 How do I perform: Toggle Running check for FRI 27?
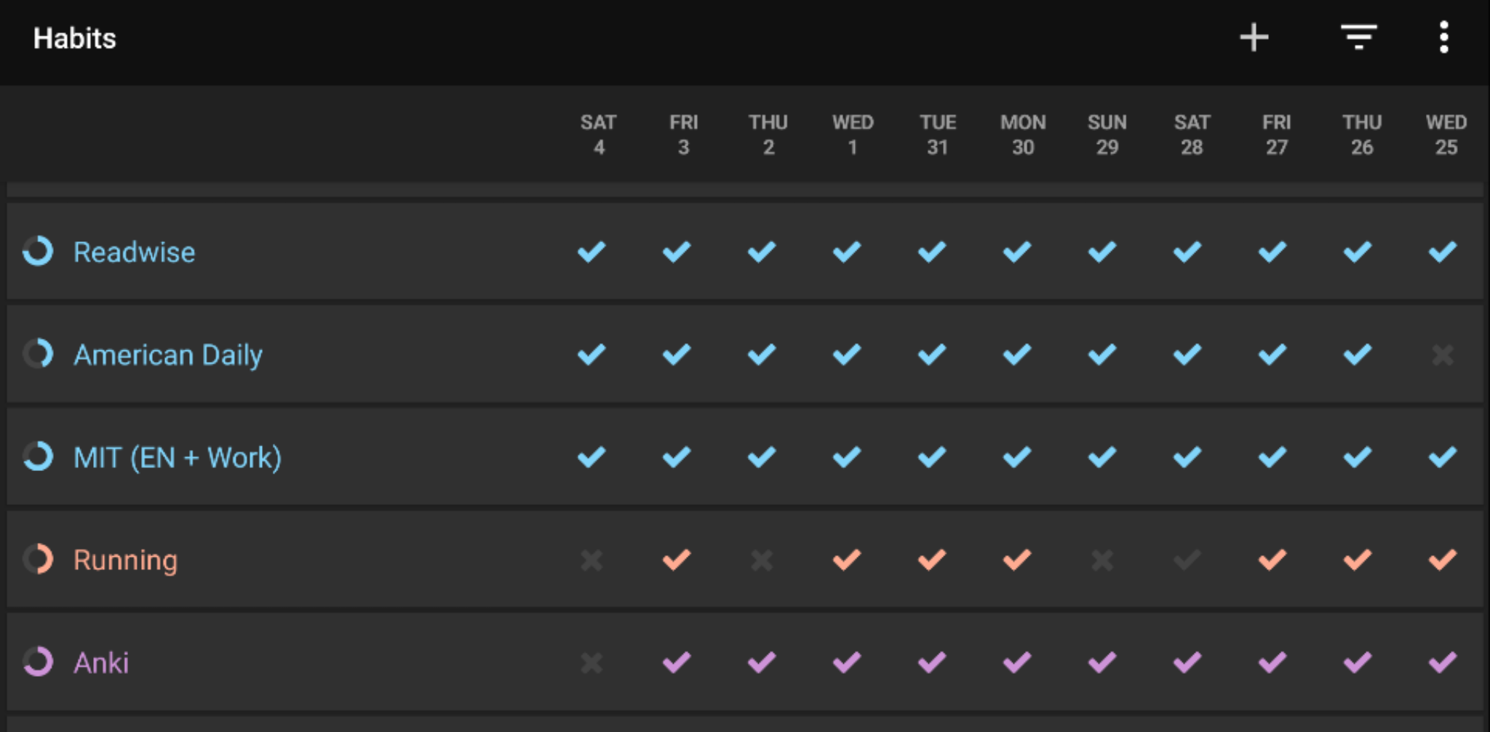click(1272, 560)
